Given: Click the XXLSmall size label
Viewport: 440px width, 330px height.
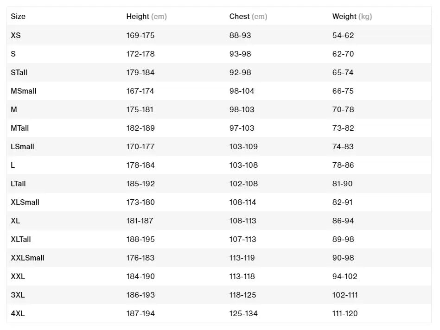Looking at the screenshot, I should coord(28,258).
